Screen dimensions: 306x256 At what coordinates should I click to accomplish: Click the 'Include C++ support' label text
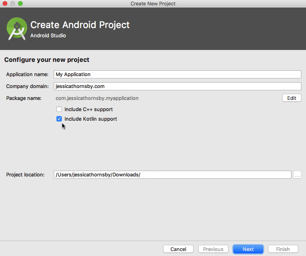(88, 109)
